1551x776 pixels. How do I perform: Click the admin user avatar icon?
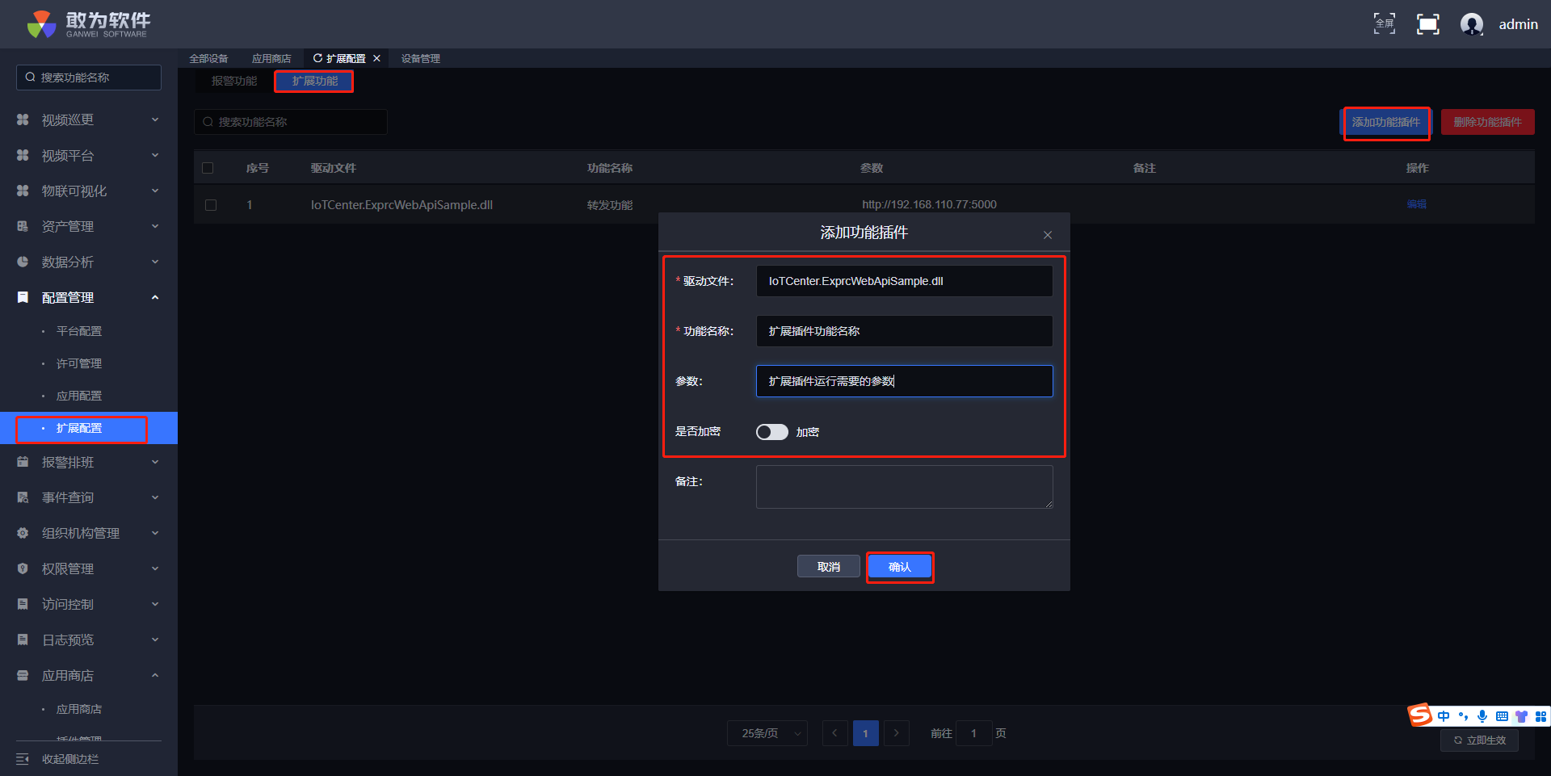coord(1471,24)
